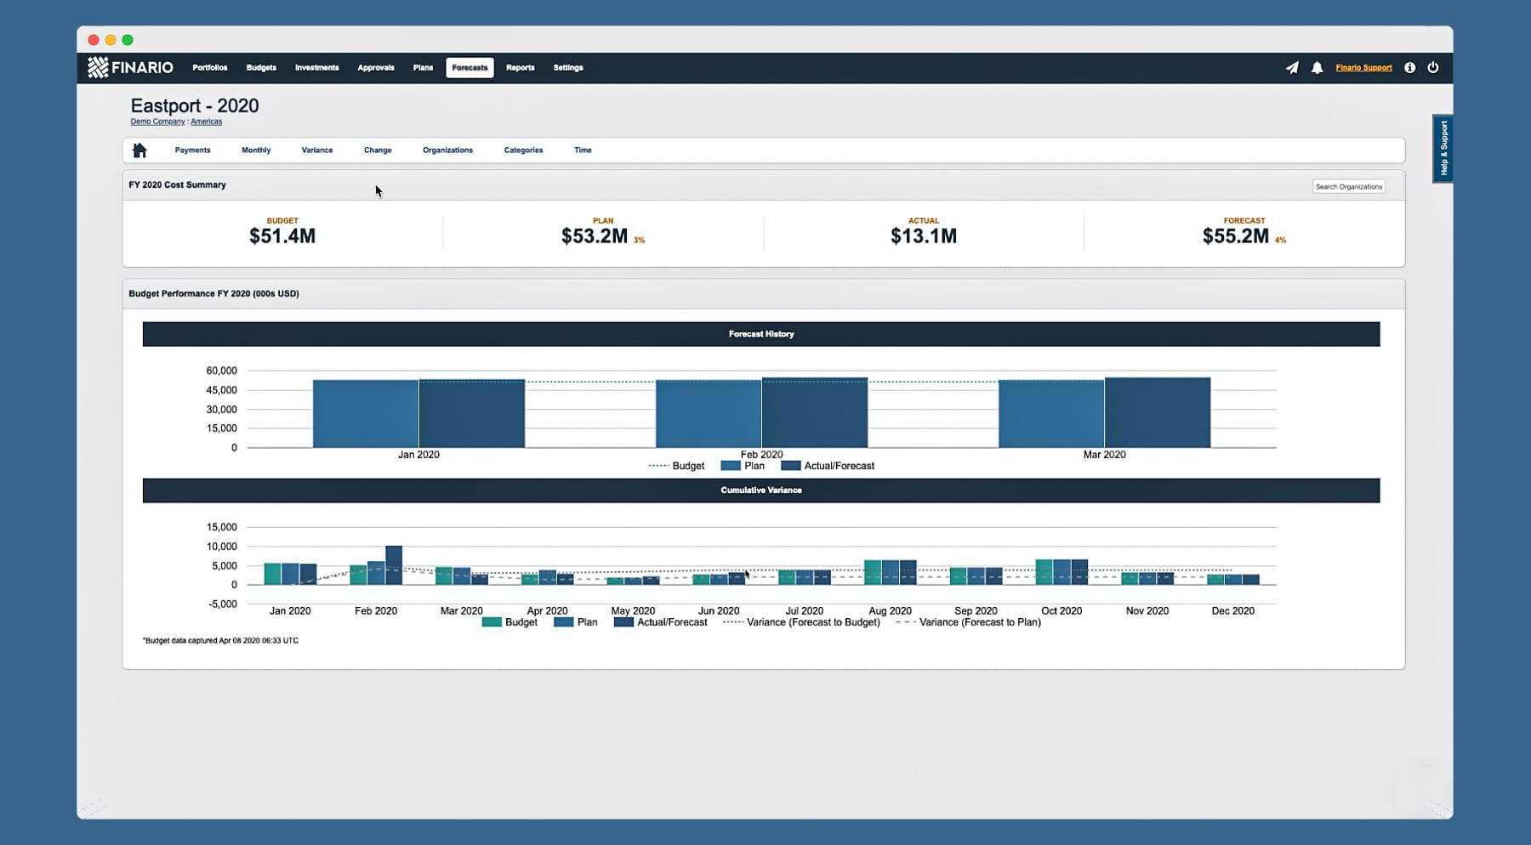Click the power logout icon
The image size is (1531, 845).
tap(1433, 67)
